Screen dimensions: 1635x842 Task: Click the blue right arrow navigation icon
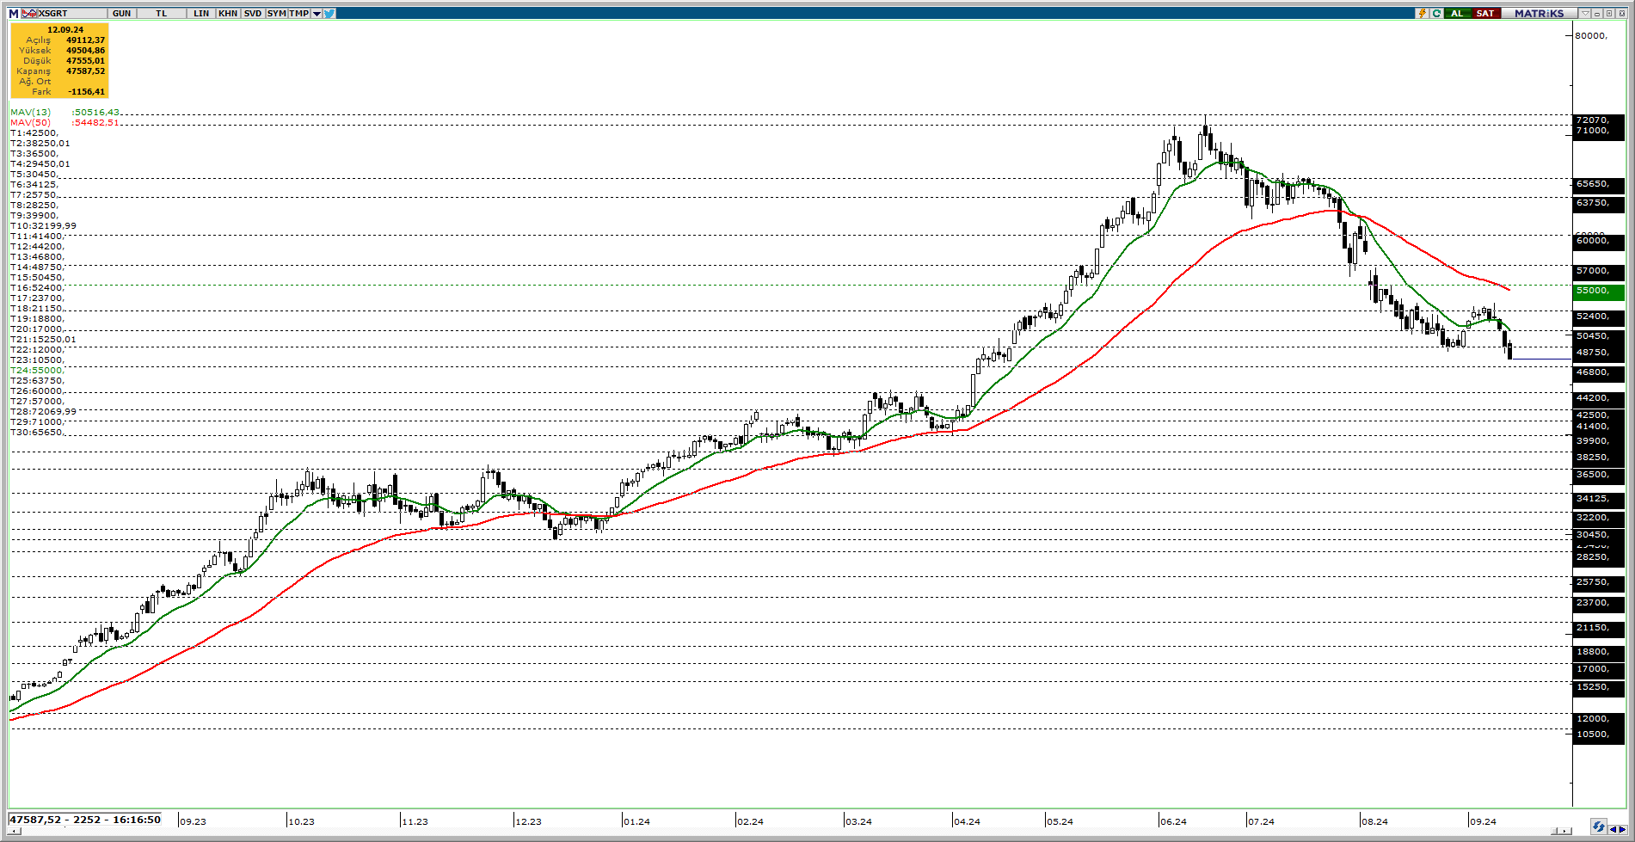click(x=1623, y=829)
